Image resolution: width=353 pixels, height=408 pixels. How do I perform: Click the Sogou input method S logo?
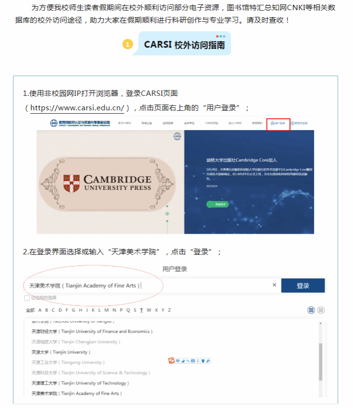pyautogui.click(x=171, y=361)
